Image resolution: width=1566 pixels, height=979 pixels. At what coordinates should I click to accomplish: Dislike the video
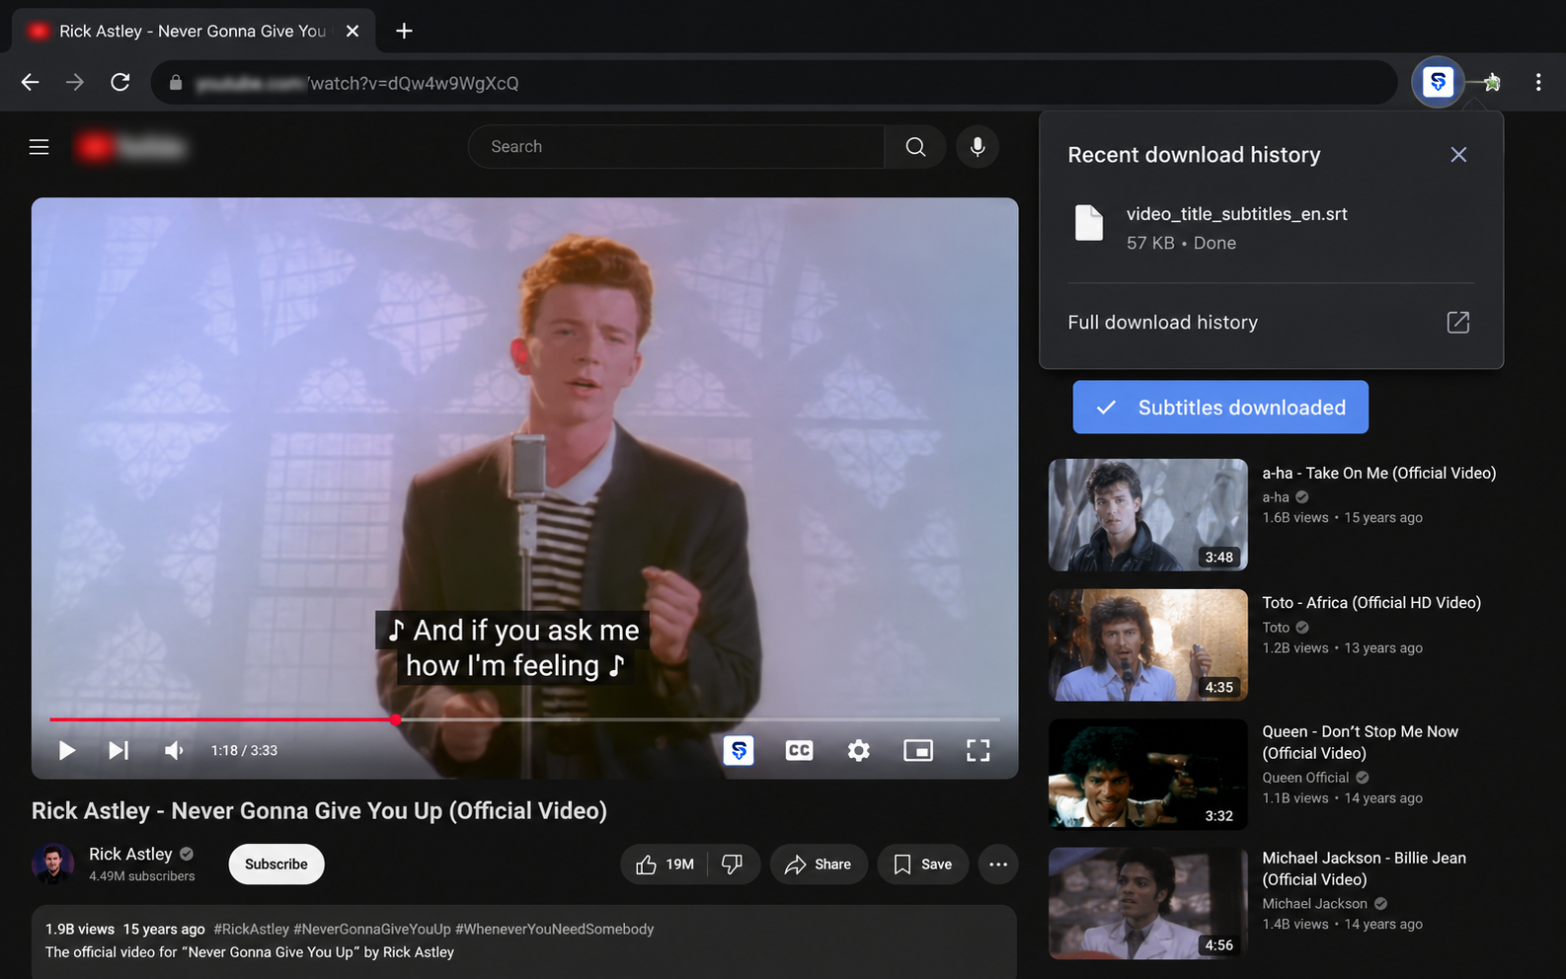733,865
